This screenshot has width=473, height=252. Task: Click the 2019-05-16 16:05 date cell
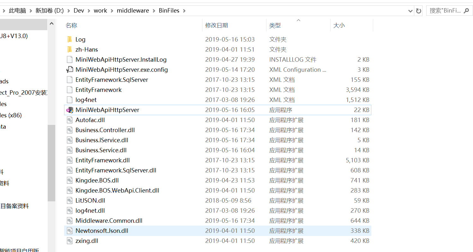[x=230, y=110]
